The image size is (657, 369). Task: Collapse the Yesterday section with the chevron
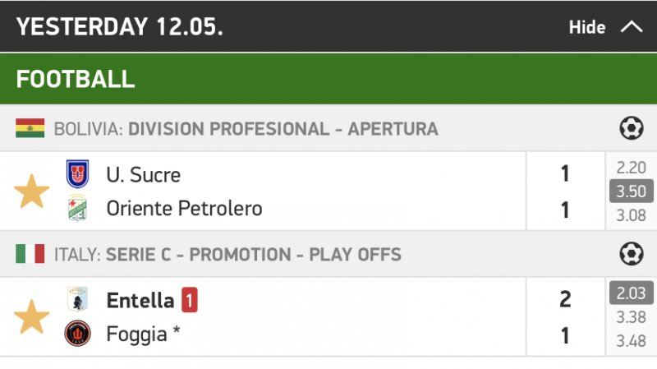631,26
